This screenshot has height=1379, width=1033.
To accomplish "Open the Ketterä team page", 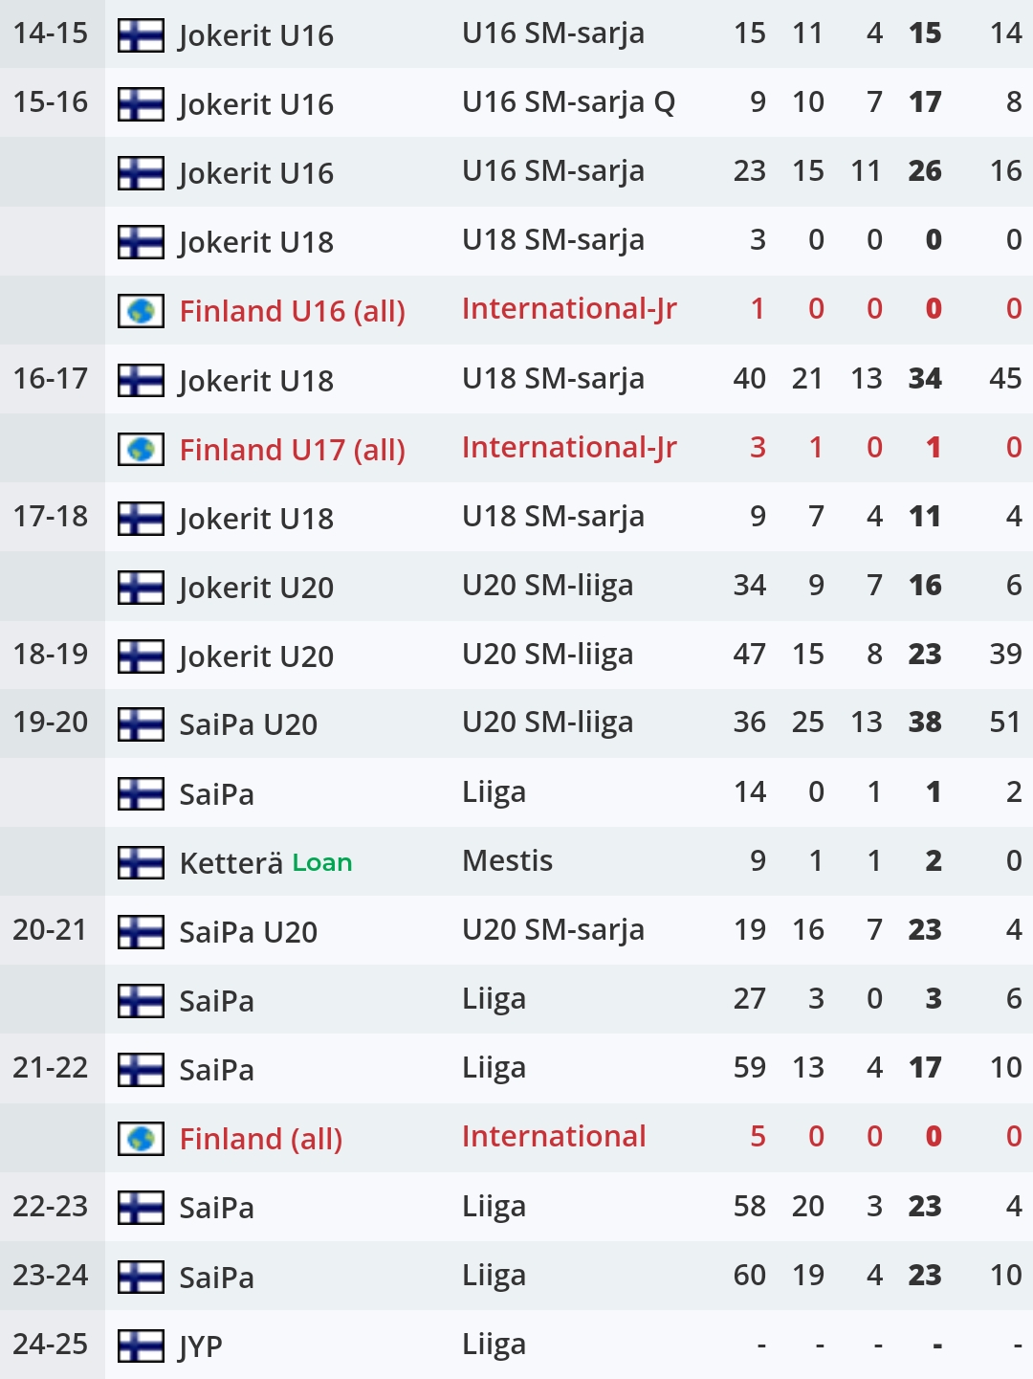I will [231, 863].
